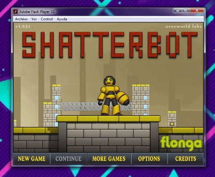The height and width of the screenshot is (177, 215).
Task: Open the Ayuda menu
Action: pos(62,19)
